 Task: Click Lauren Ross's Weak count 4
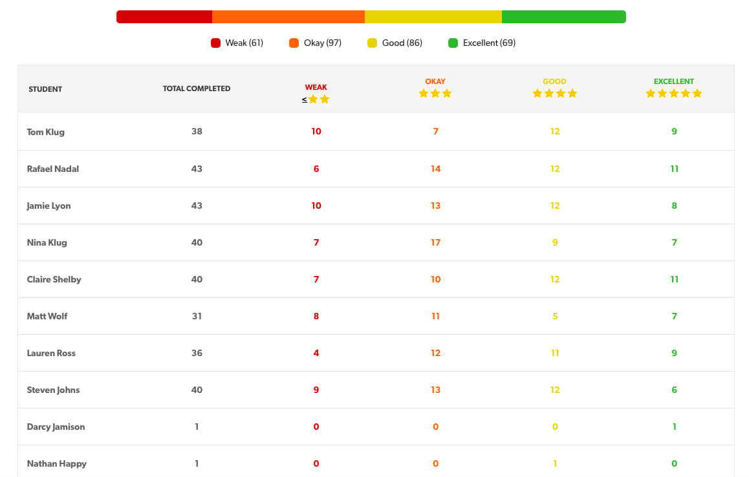[x=316, y=353]
